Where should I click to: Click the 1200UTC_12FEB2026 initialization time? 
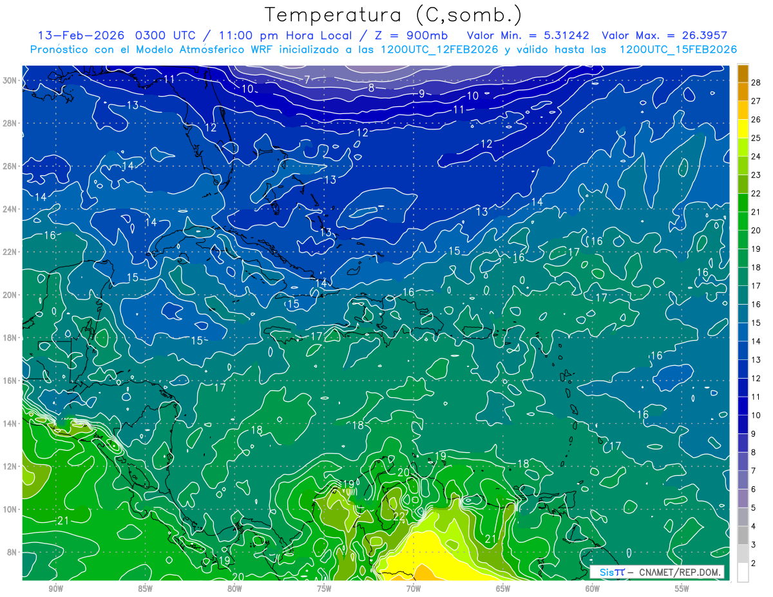point(439,50)
